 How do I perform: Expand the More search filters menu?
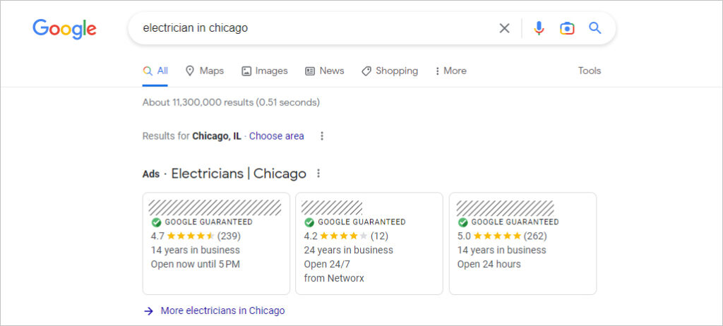point(450,71)
